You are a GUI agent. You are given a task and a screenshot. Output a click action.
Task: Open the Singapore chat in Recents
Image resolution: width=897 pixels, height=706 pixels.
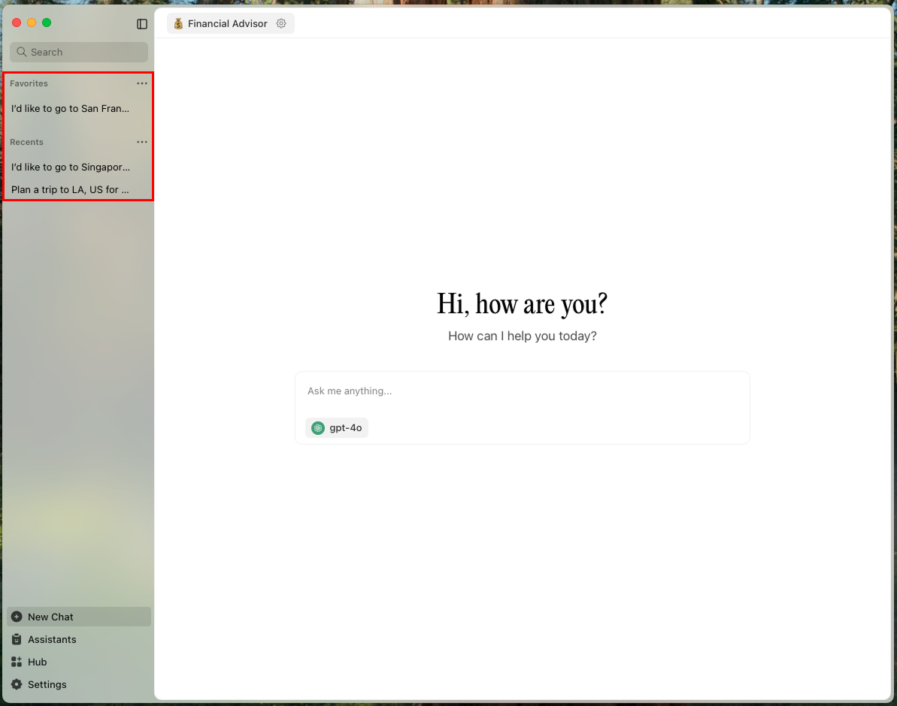pyautogui.click(x=71, y=167)
